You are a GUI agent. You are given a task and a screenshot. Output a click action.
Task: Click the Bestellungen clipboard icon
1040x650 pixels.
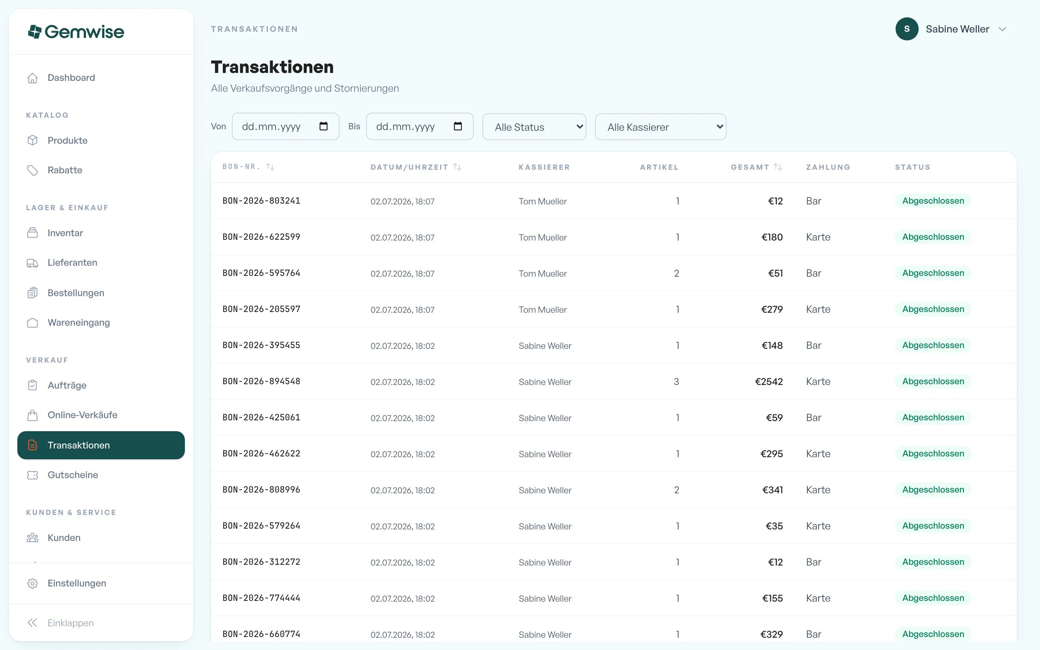(x=32, y=293)
